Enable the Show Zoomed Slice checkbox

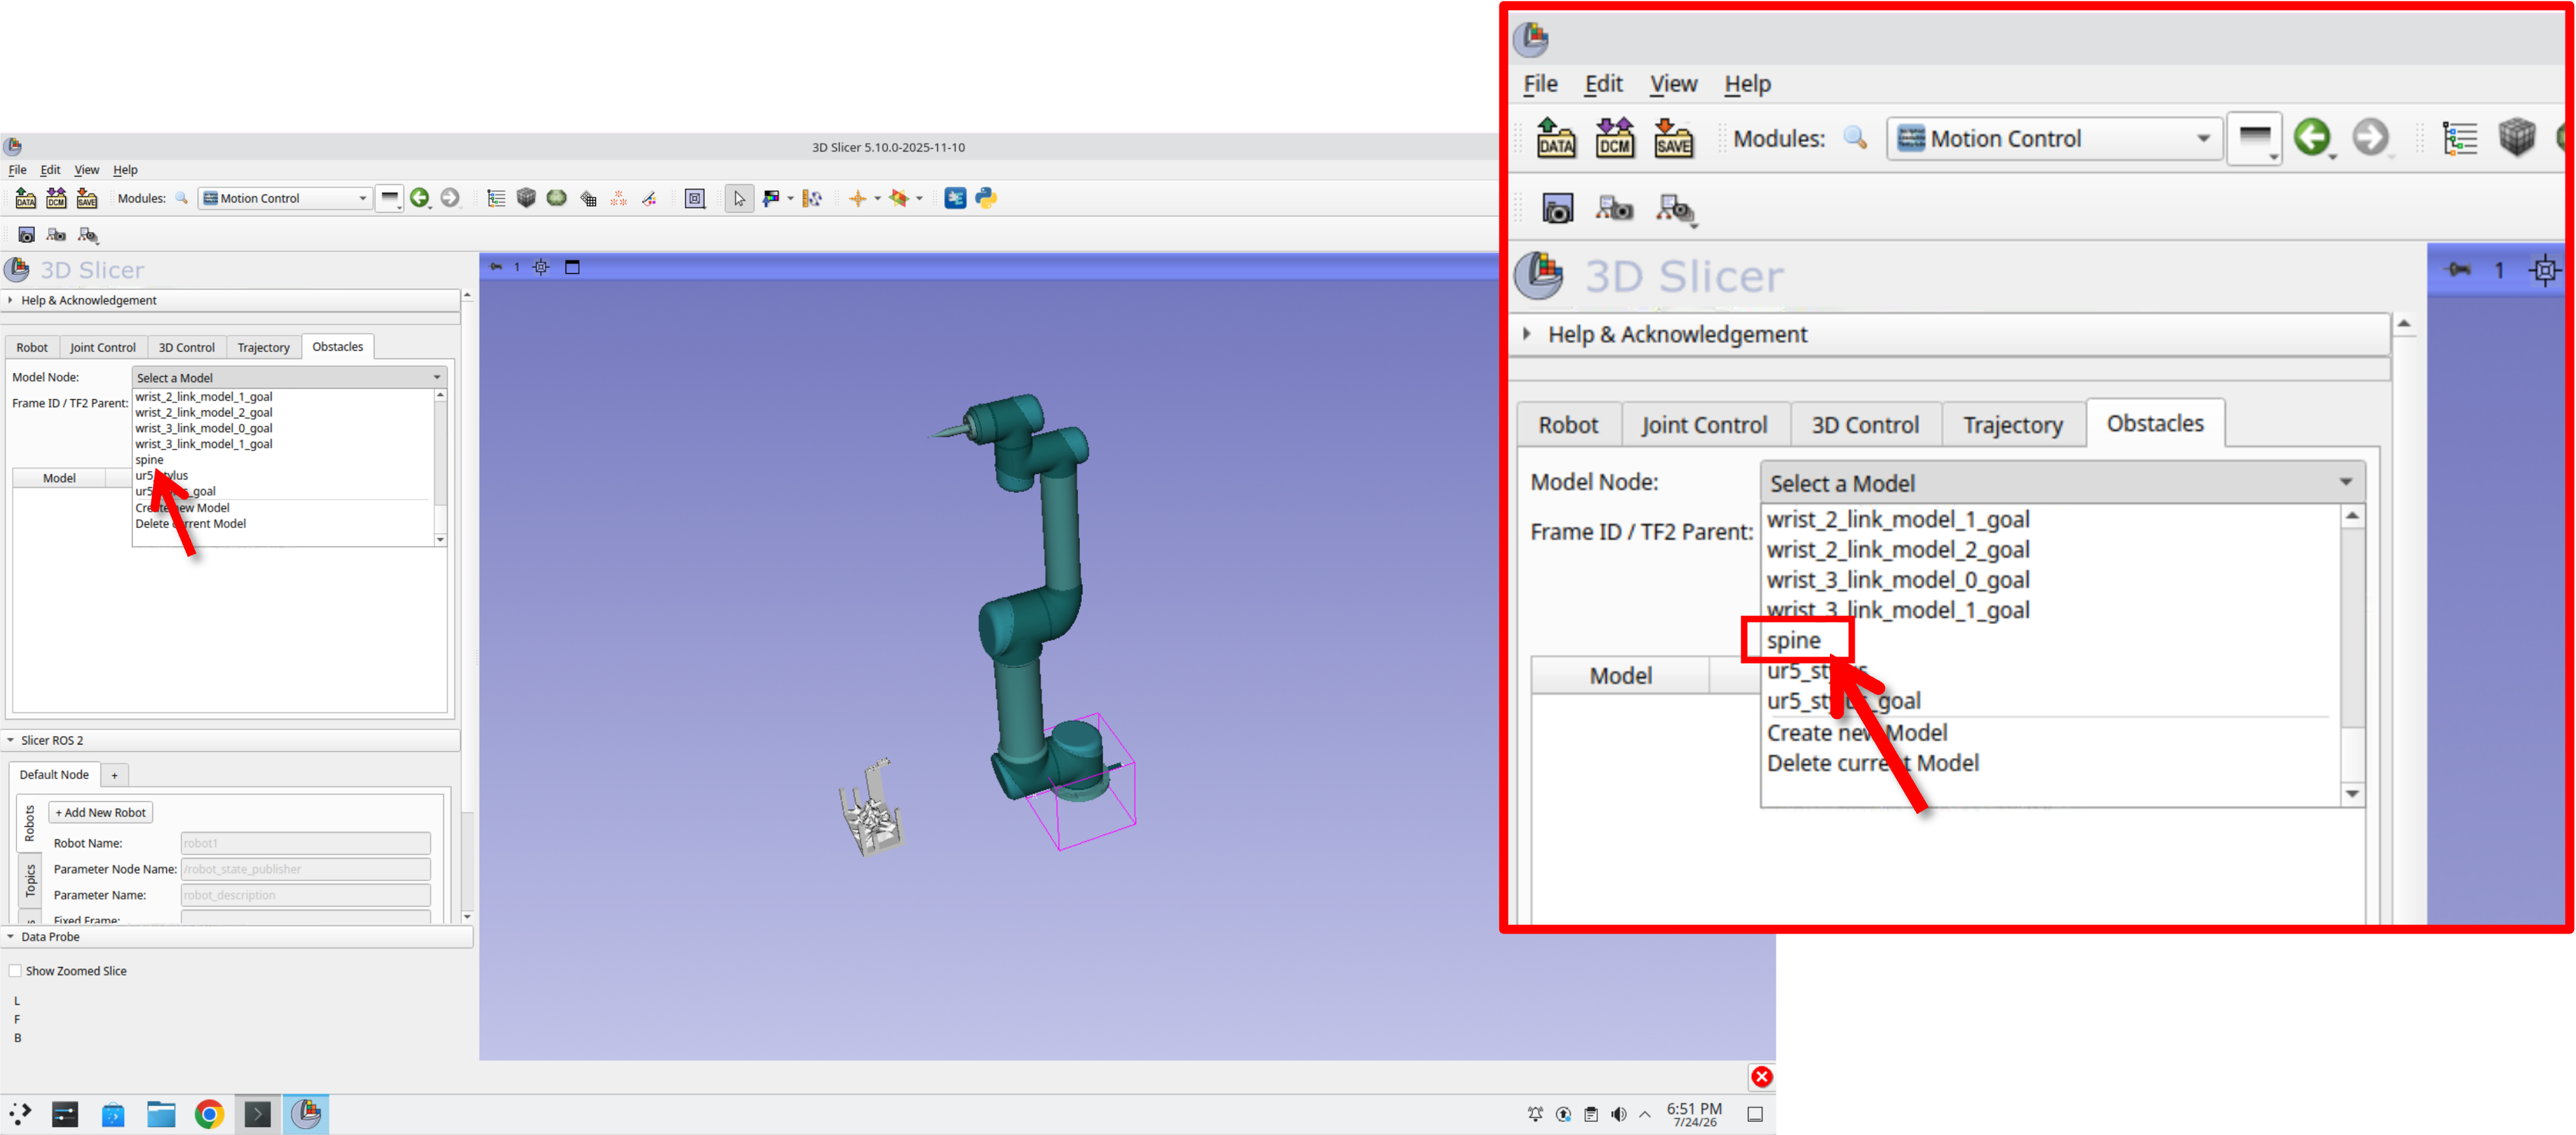[x=15, y=970]
